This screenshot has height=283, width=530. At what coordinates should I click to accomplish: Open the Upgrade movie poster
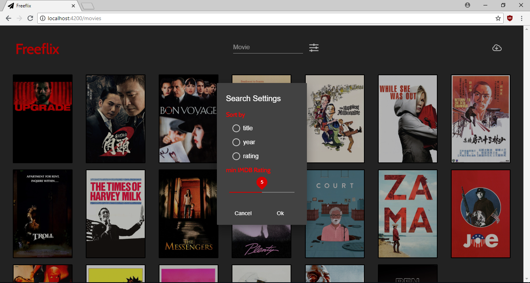pos(43,119)
